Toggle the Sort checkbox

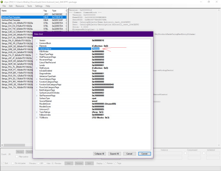2,163
